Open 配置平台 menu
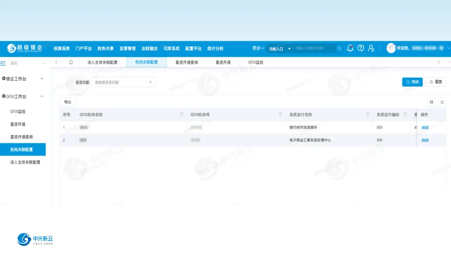The height and width of the screenshot is (253, 451). point(193,48)
